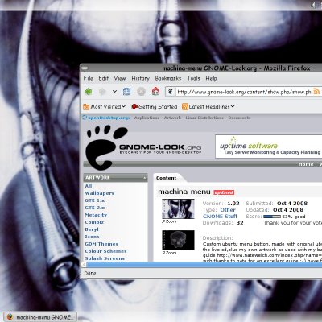The height and width of the screenshot is (322, 322).
Task: Open the Edit menu
Action: pyautogui.click(x=103, y=78)
